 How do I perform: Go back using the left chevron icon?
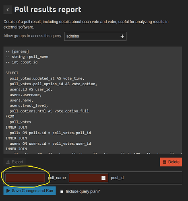click(x=8, y=10)
